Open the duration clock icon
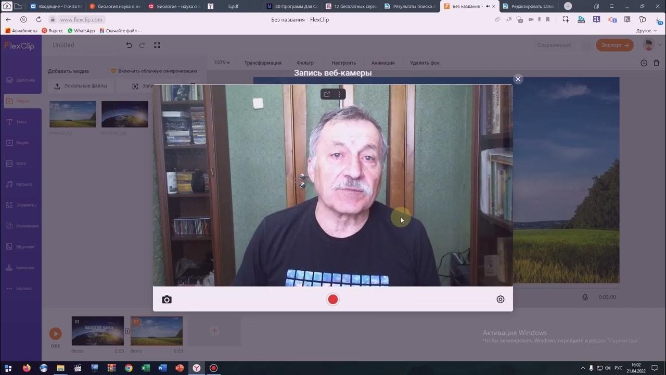666x375 pixels. click(x=644, y=63)
